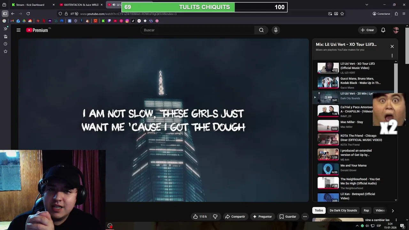Reload the page with refresh icon

pyautogui.click(x=28, y=14)
